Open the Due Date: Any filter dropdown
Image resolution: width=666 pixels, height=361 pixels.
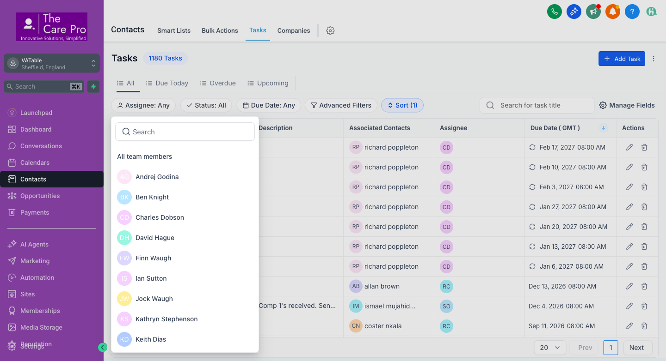pyautogui.click(x=269, y=105)
